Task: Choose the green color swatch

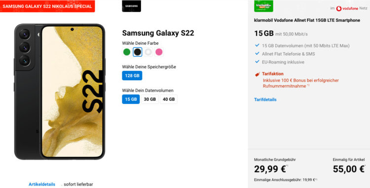Action: tap(127, 52)
